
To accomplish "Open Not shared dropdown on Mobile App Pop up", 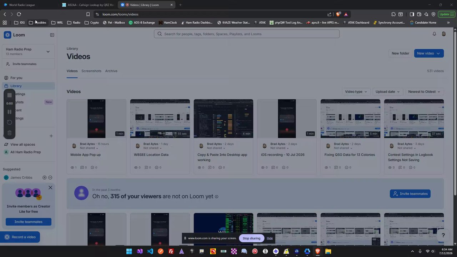I will [89, 148].
